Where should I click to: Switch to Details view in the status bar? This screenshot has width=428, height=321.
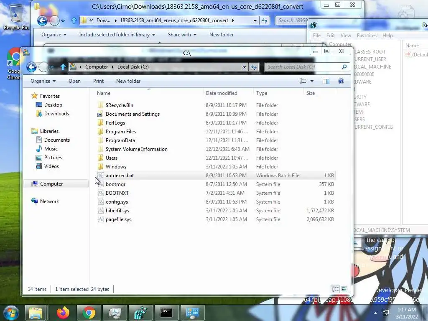click(x=336, y=289)
